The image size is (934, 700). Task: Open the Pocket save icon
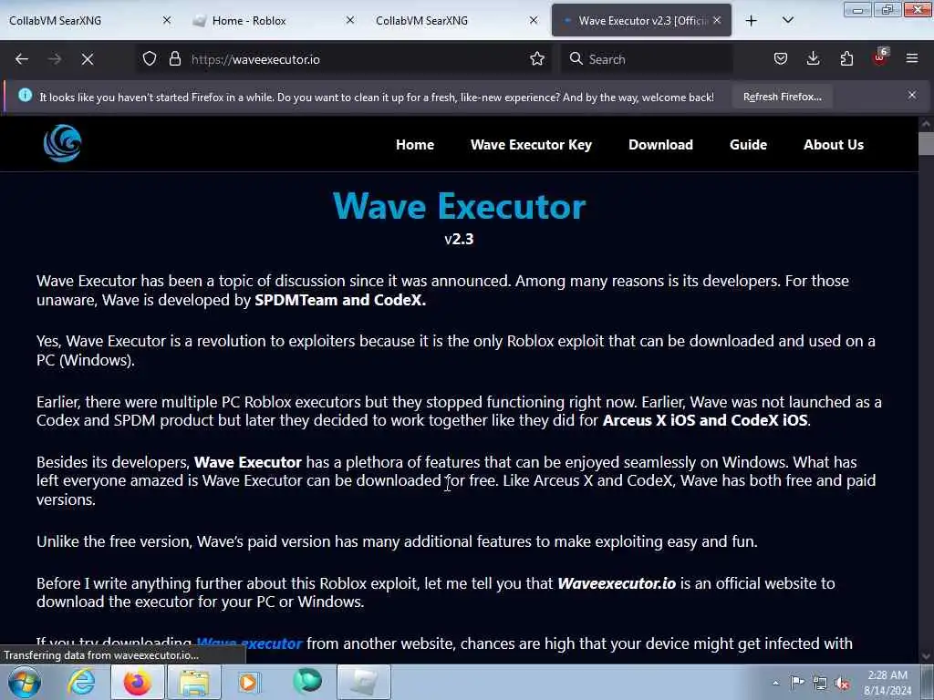coord(781,59)
